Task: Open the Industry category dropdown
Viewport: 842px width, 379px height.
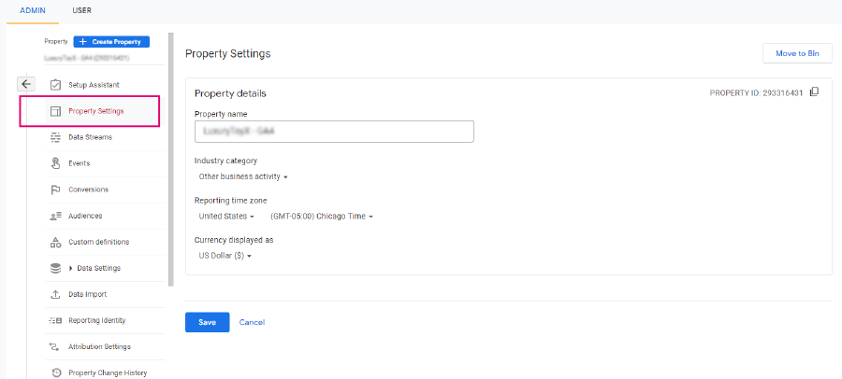Action: click(x=243, y=176)
